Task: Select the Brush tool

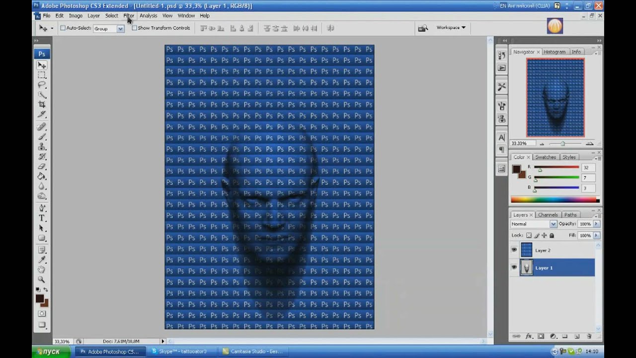Action: click(x=42, y=137)
